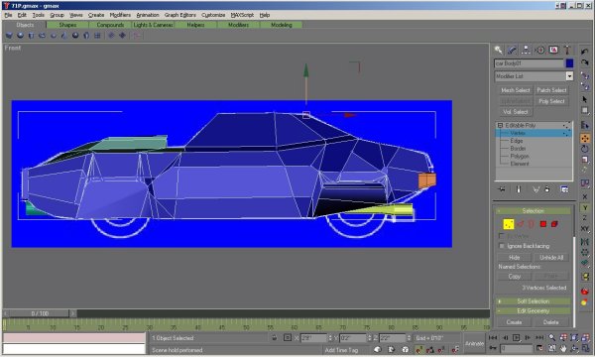Open the Graph Editors menu
The image size is (595, 357).
(x=180, y=15)
